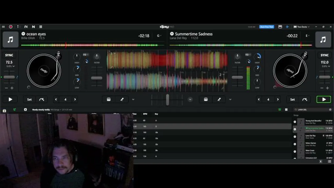Toggle left deck slip mode circle below turntable

28,87
